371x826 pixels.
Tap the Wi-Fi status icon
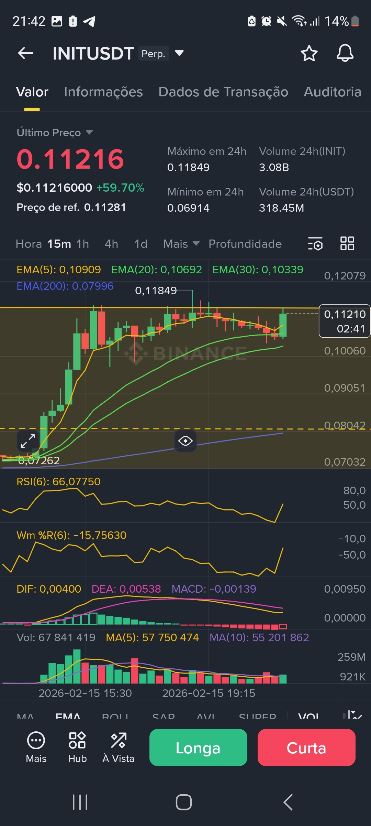[299, 21]
